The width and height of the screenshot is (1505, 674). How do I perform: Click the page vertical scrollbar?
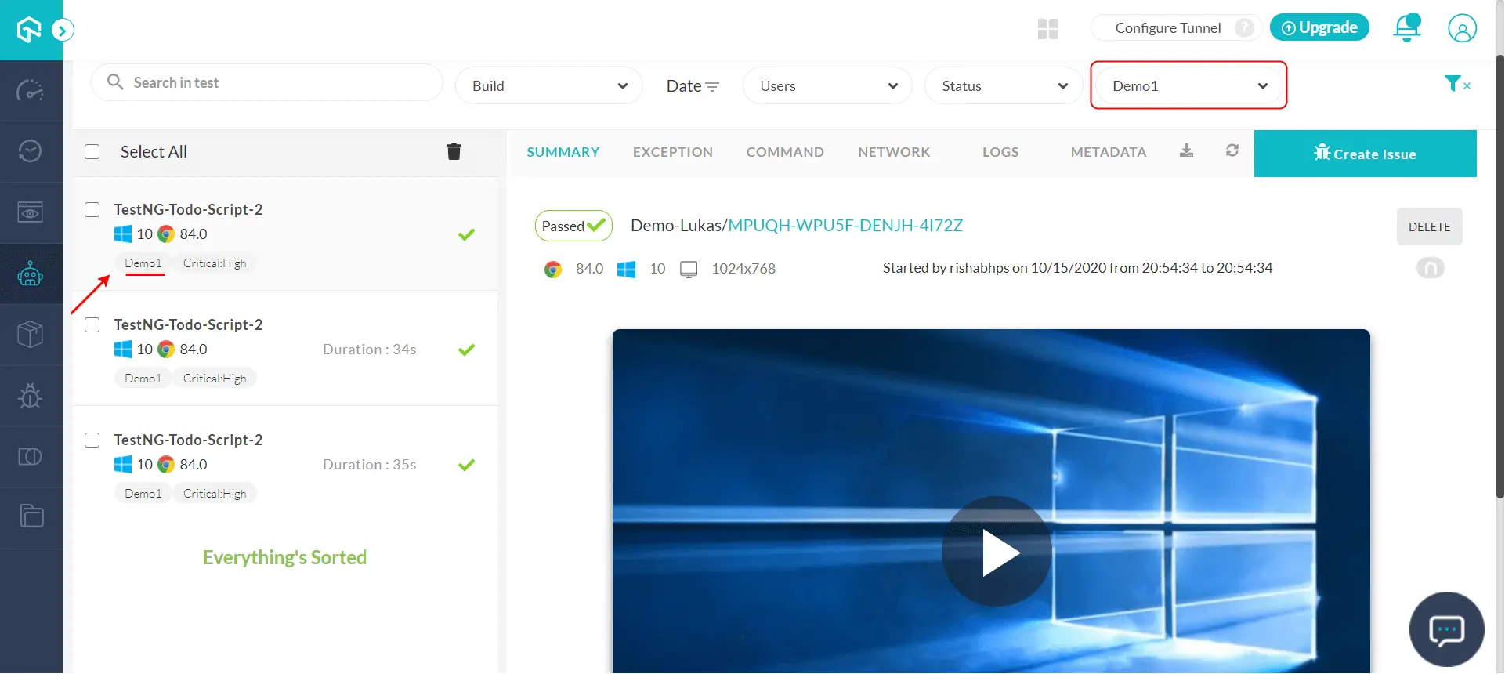click(1500, 277)
